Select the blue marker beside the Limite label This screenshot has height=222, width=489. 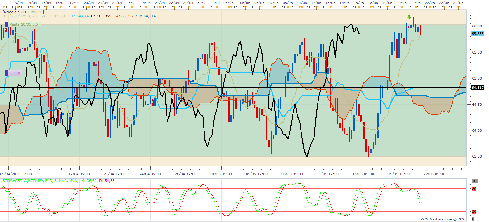[x=6, y=73]
